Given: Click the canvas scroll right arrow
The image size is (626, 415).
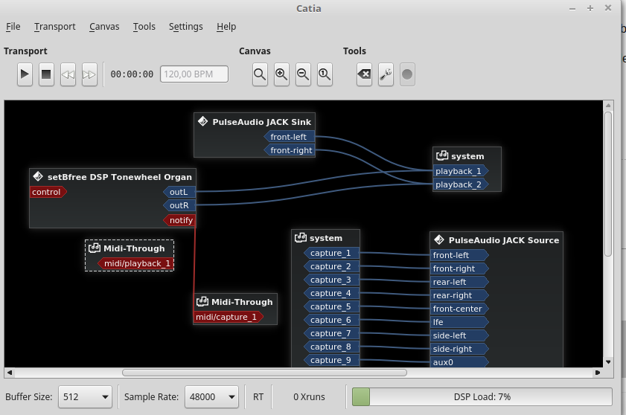Looking at the screenshot, I should click(598, 373).
